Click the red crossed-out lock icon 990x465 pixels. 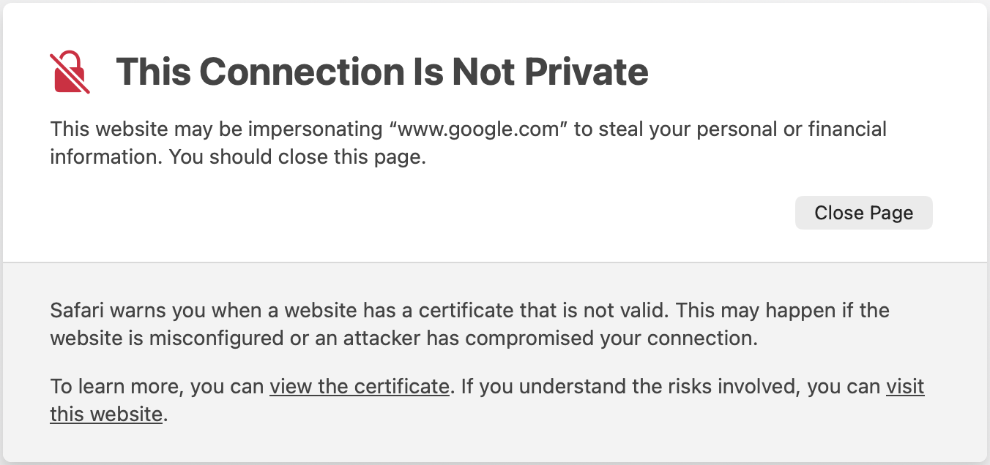click(x=70, y=72)
